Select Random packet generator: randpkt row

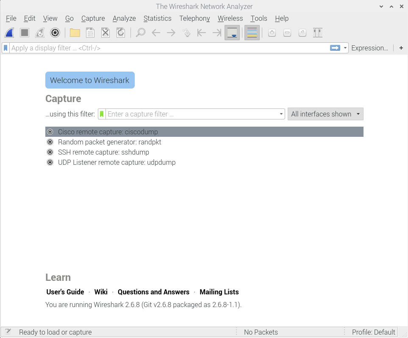click(204, 142)
